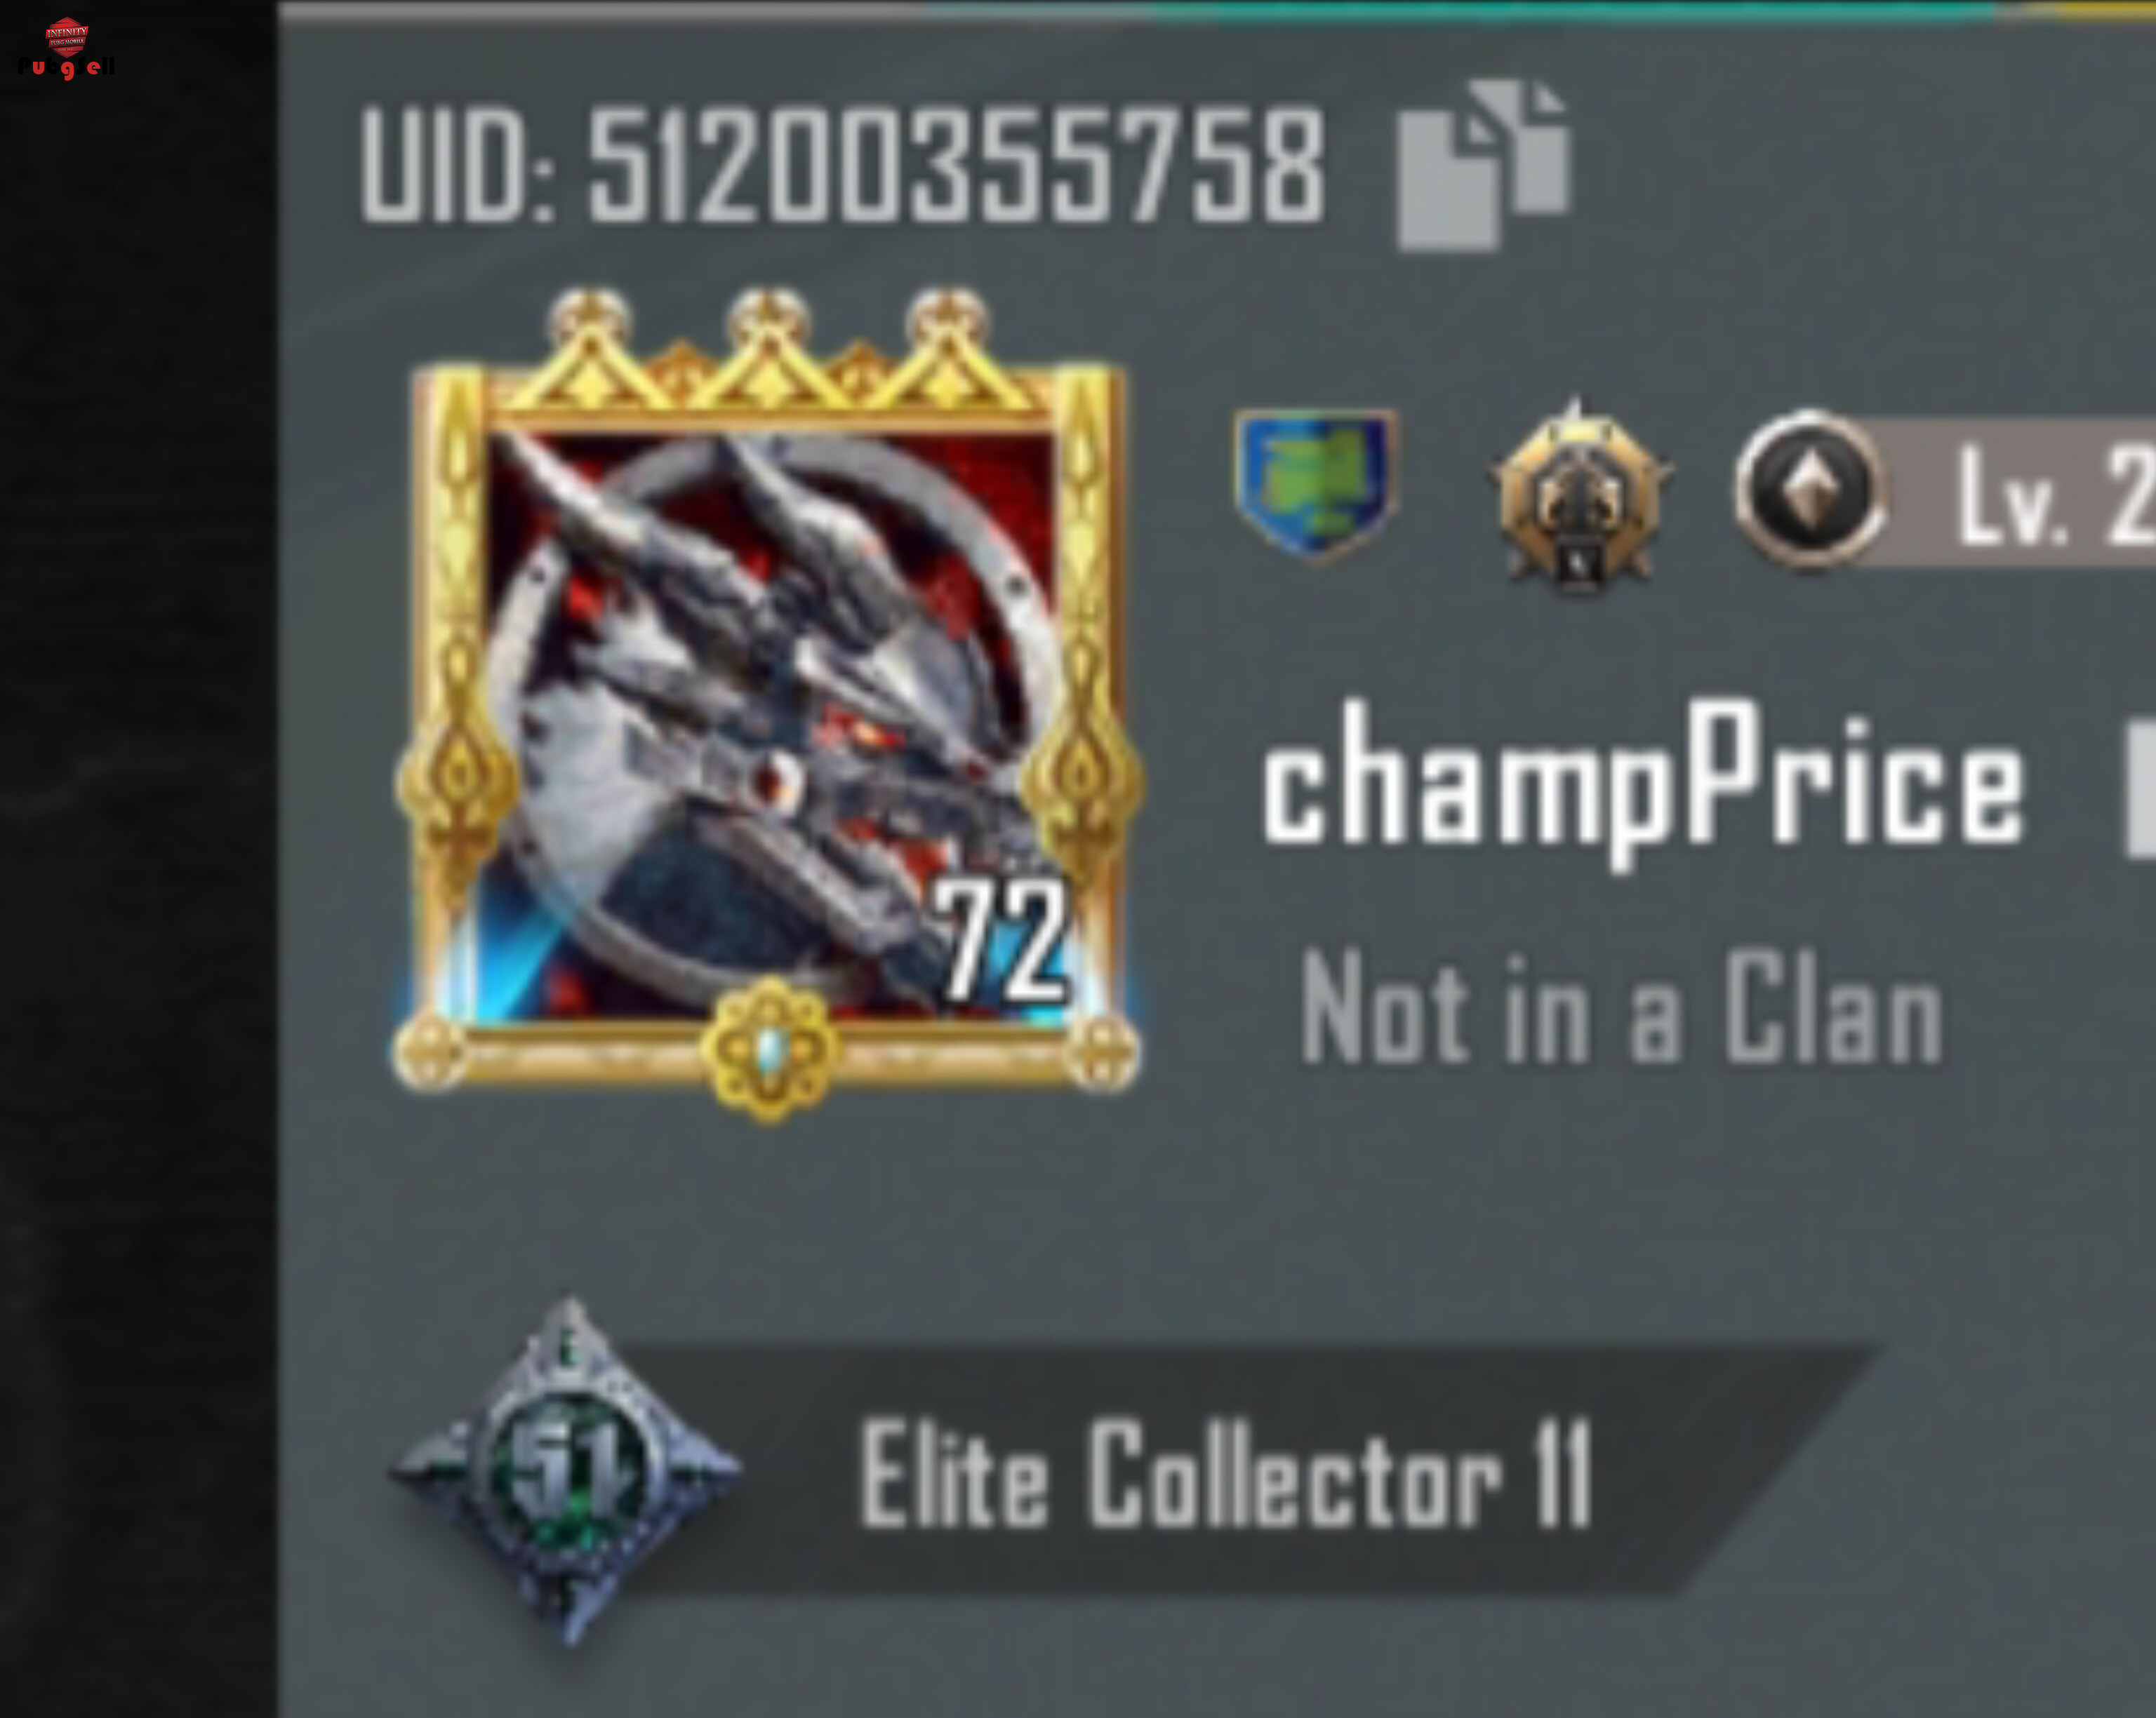
Task: Click the round diamond level icon
Action: [1808, 490]
